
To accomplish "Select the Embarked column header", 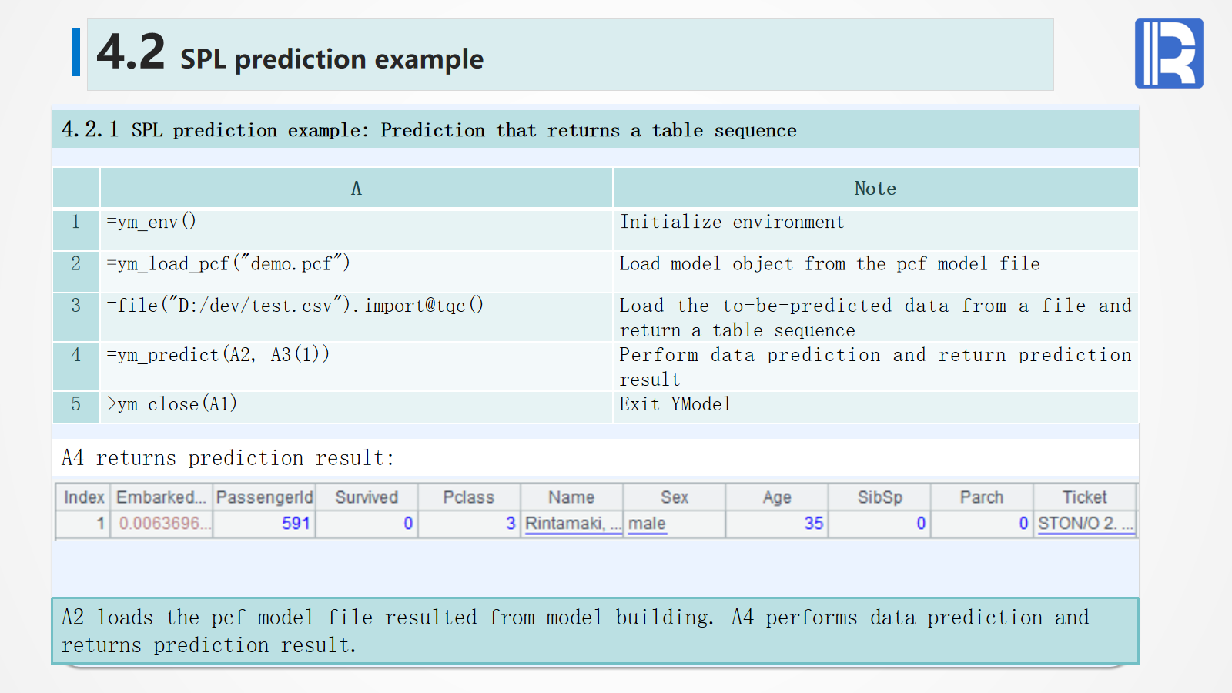I will [161, 497].
